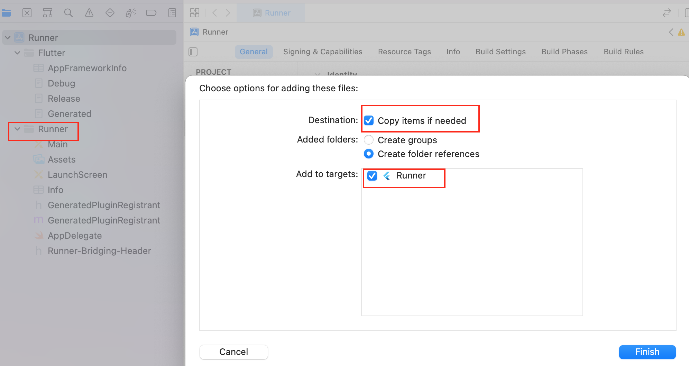The image size is (689, 366).
Task: Go forward with the right arrow
Action: [x=228, y=13]
